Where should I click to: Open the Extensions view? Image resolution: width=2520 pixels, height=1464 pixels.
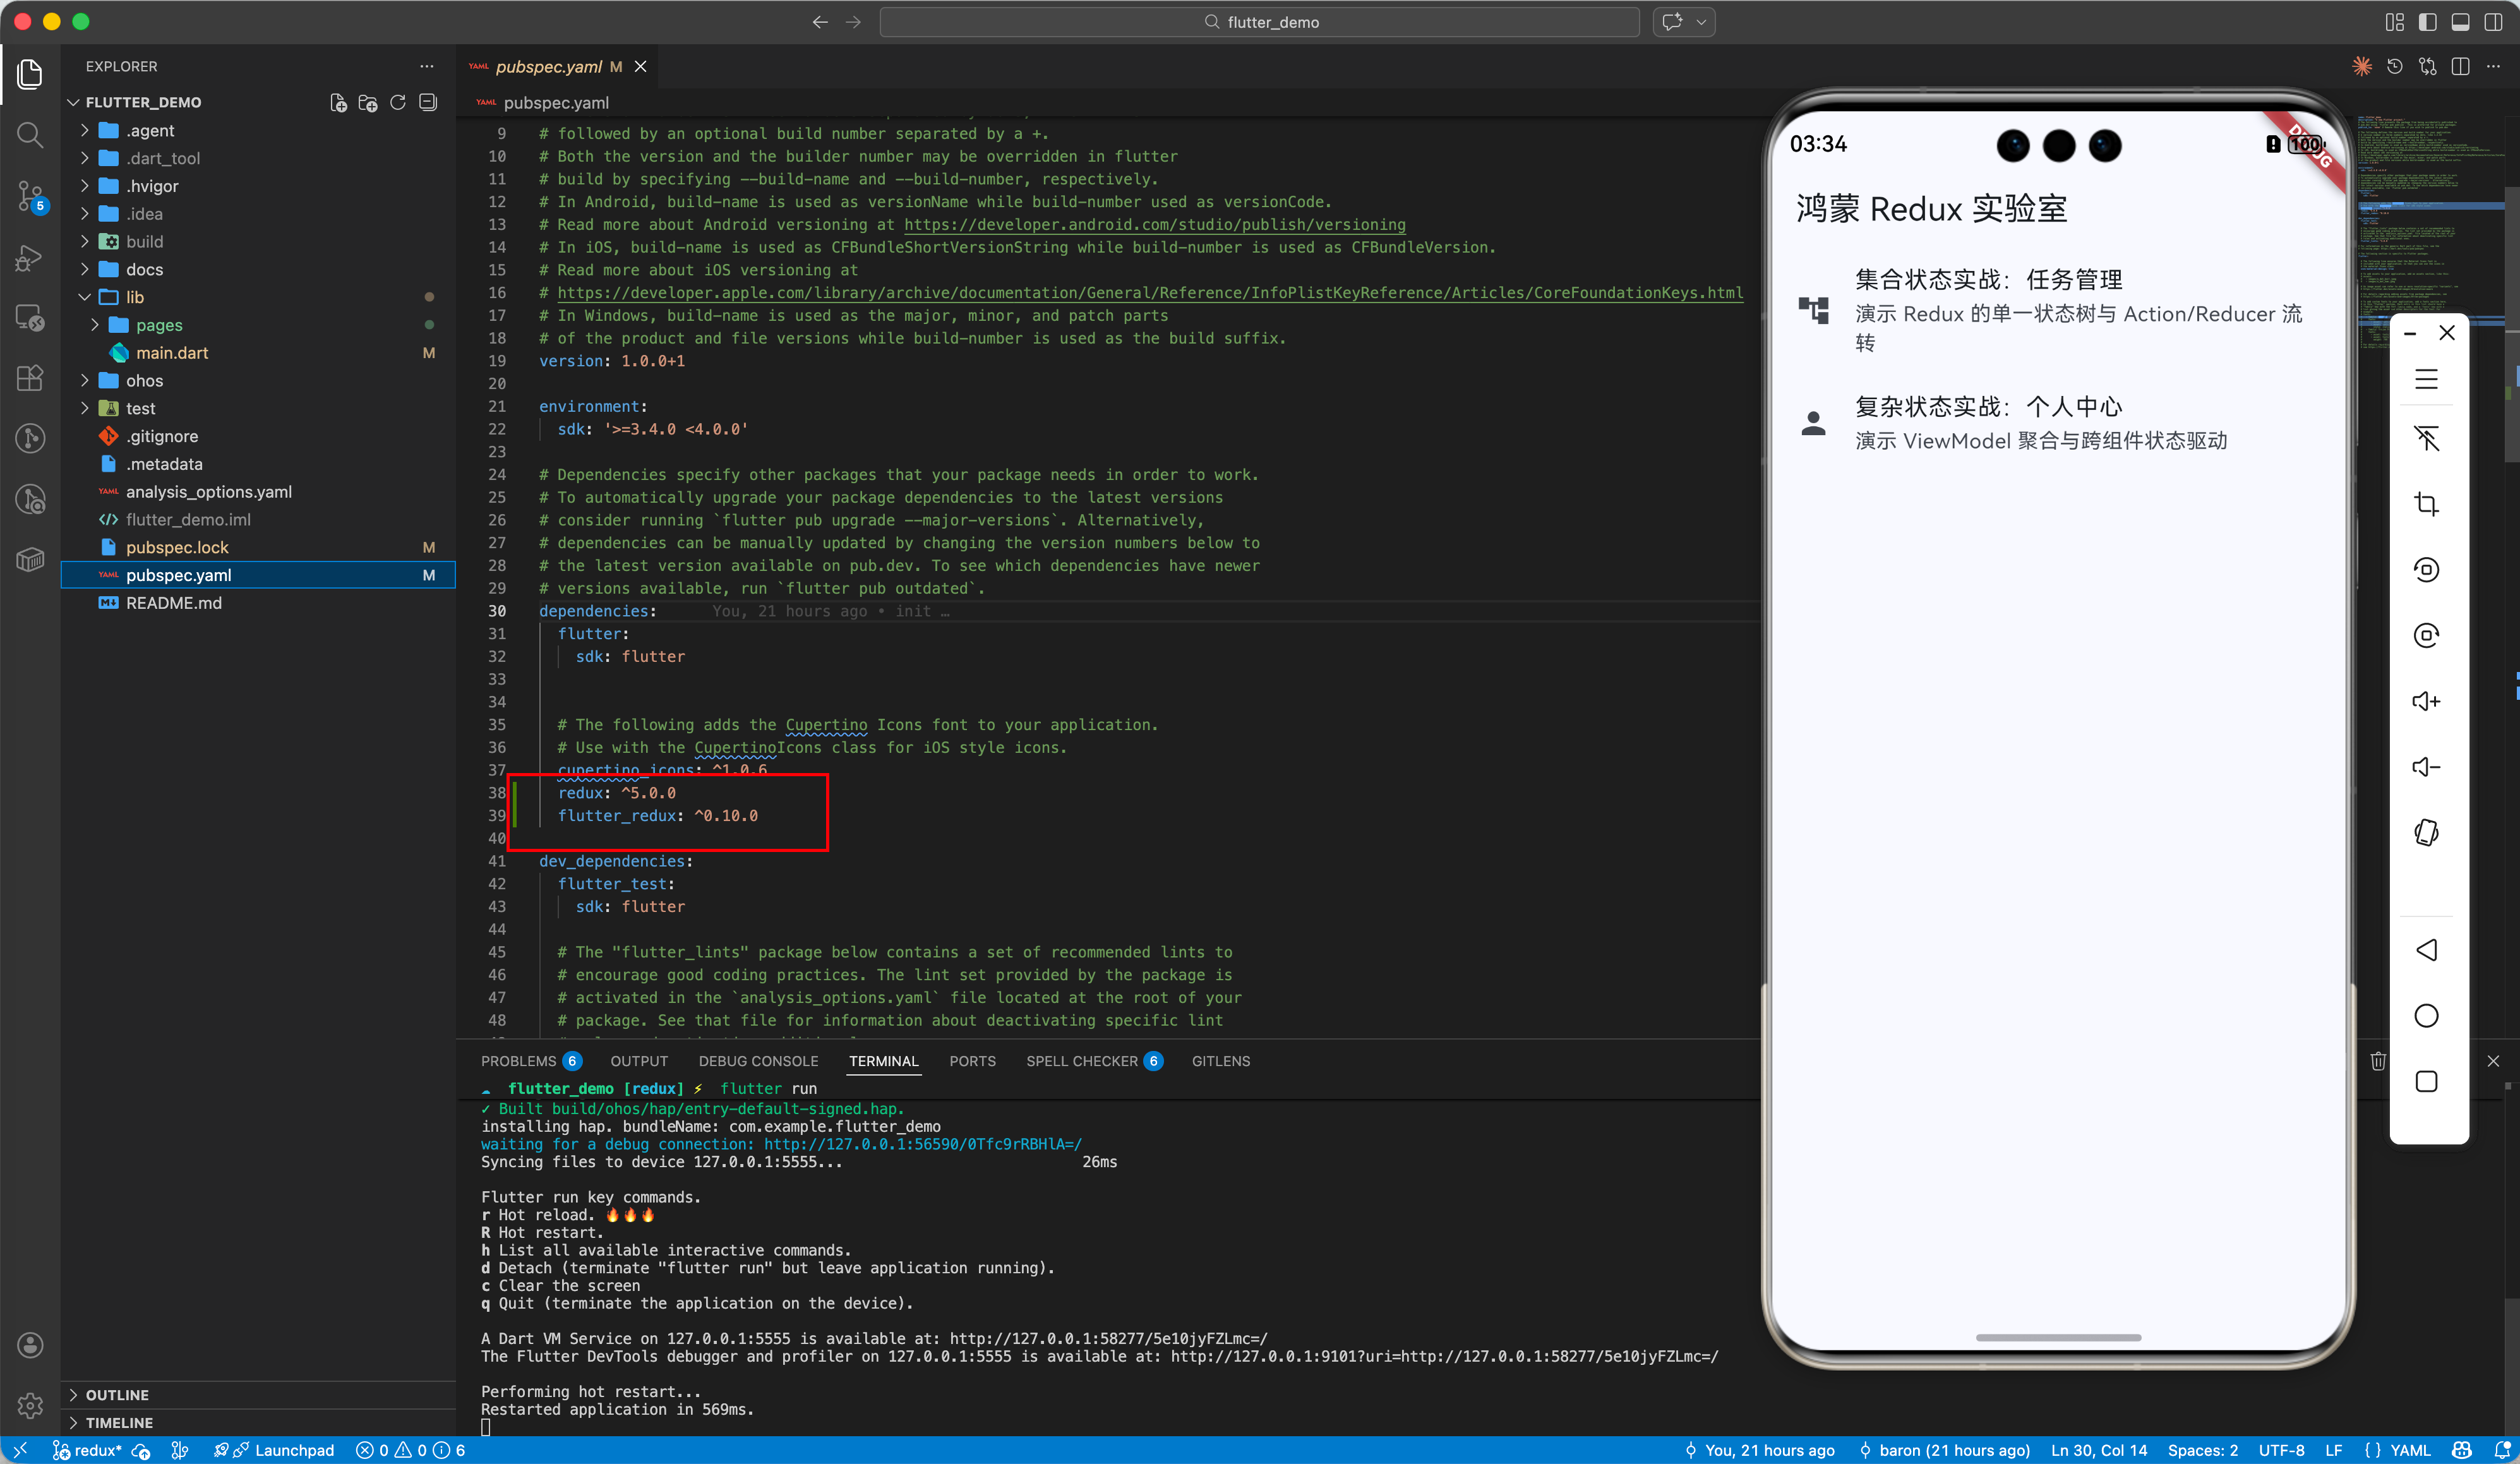[30, 378]
